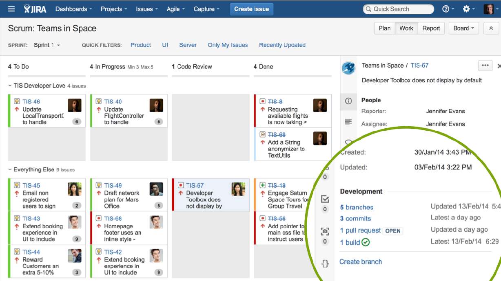Click inside the Quick Search field
501x281 pixels.
(x=398, y=9)
